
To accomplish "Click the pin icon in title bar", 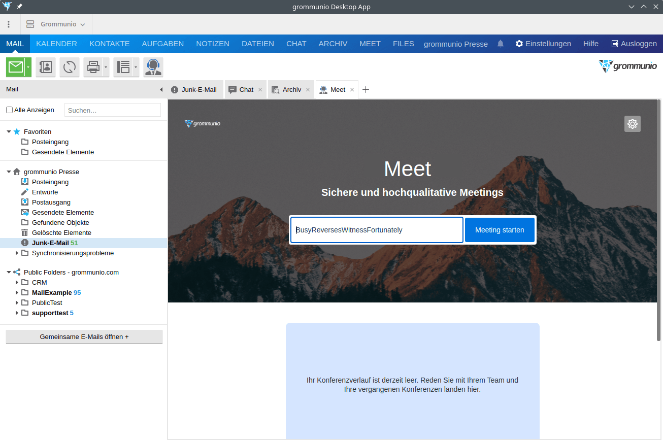I will click(19, 7).
